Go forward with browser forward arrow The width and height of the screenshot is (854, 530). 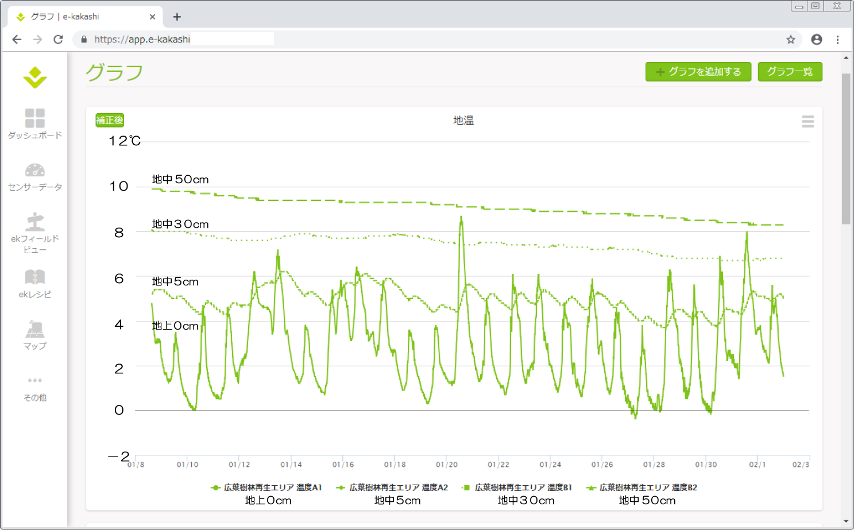(37, 39)
